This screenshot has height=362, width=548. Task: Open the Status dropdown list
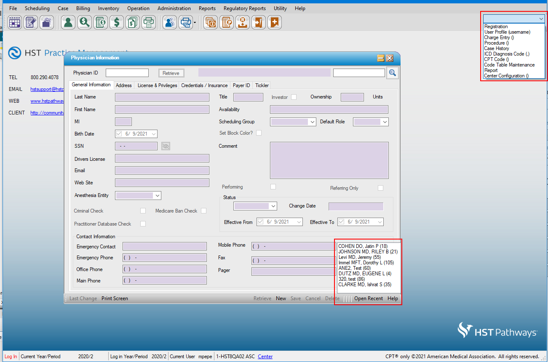pyautogui.click(x=273, y=206)
